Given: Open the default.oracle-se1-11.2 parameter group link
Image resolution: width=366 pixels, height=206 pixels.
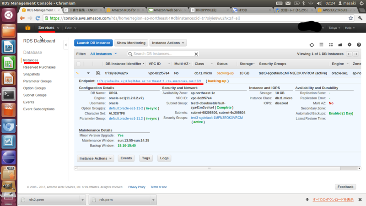Looking at the screenshot, I should 125,119.
